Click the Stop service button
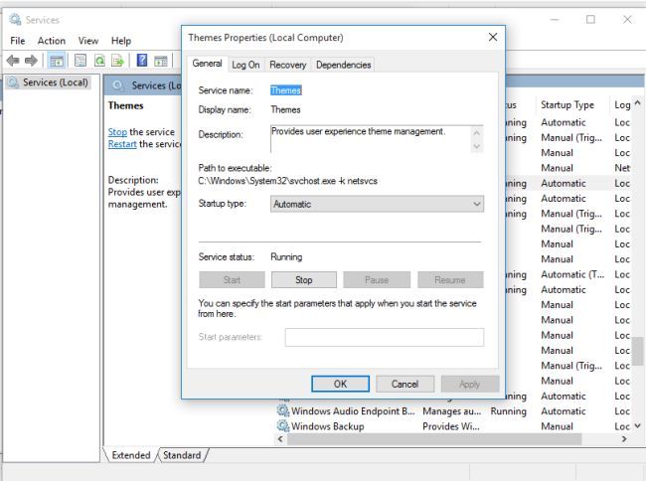The height and width of the screenshot is (481, 646). [x=304, y=280]
